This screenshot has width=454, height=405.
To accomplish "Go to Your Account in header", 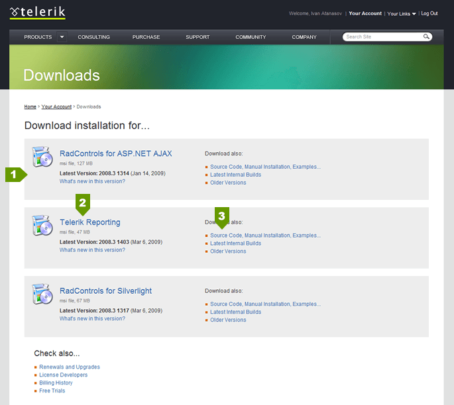I will point(365,13).
